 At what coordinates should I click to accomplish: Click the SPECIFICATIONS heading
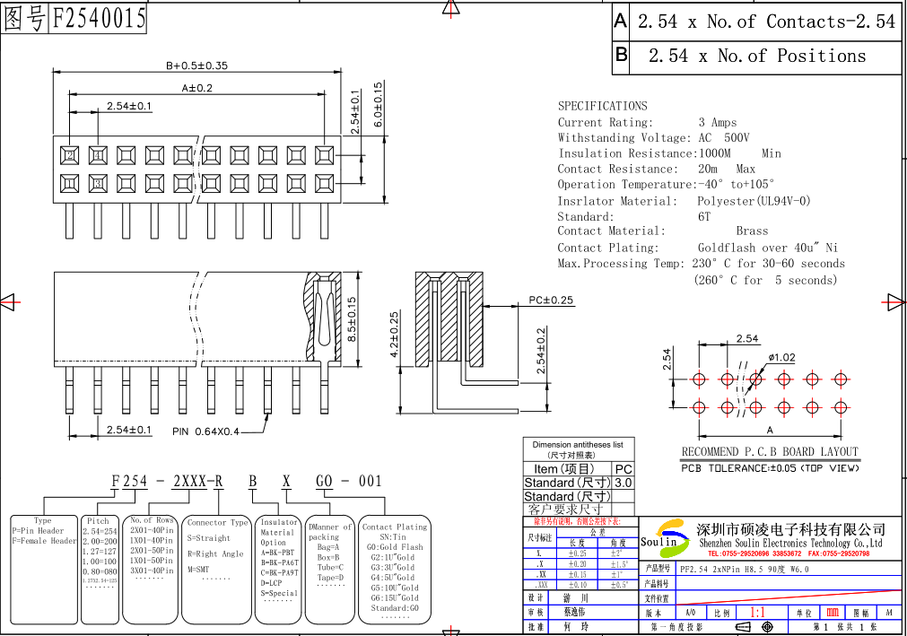(x=602, y=106)
